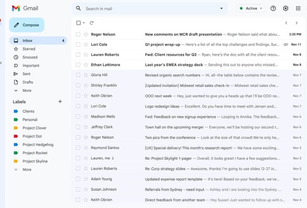Open select-all dropdown arrow
The width and height of the screenshot is (307, 208).
(x=84, y=23)
